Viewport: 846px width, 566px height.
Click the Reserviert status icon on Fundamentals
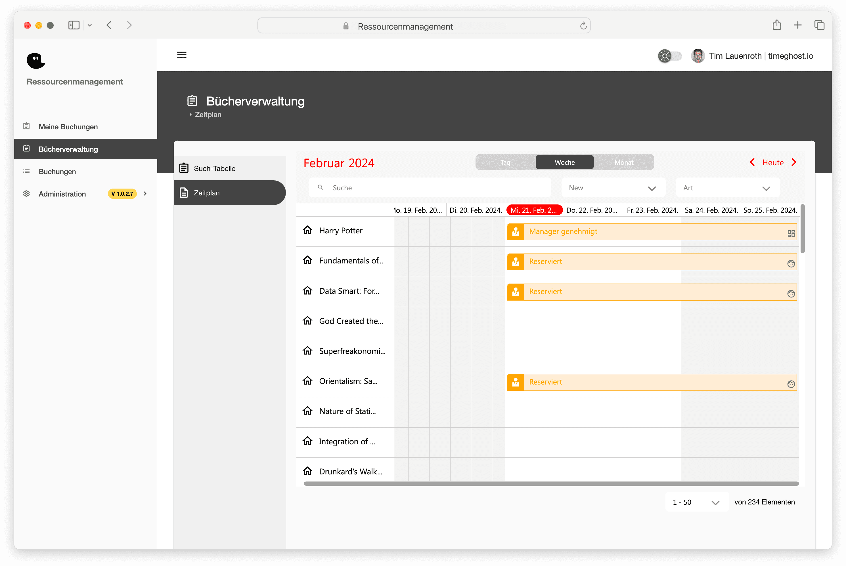click(x=515, y=261)
